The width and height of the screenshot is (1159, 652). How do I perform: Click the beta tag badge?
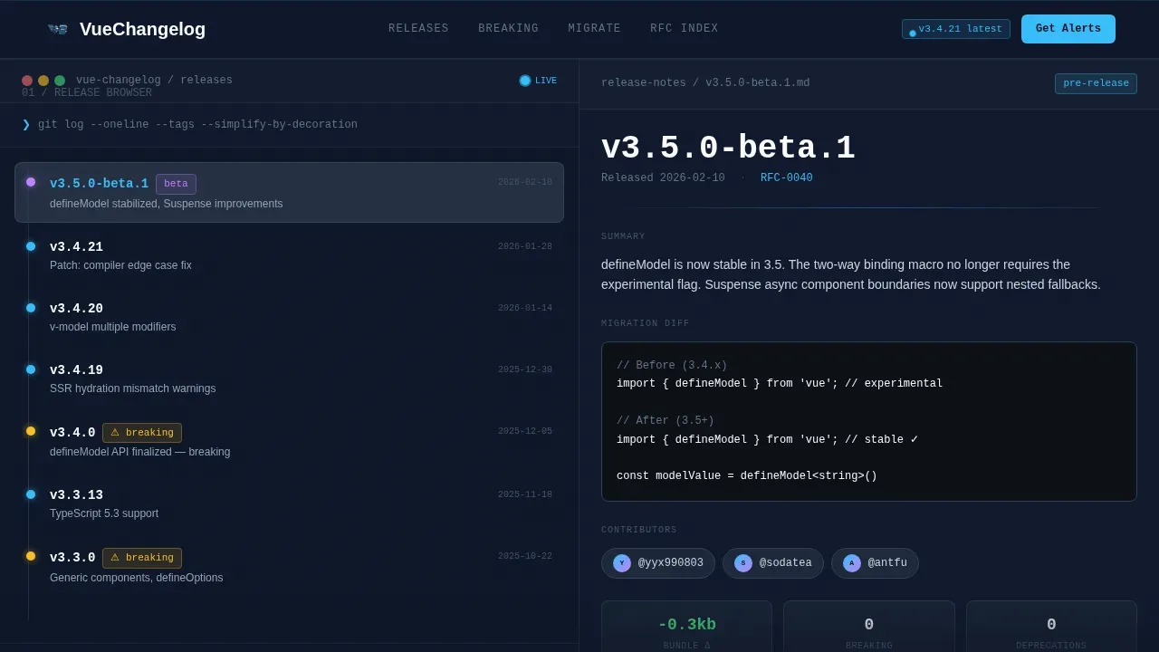click(x=176, y=184)
